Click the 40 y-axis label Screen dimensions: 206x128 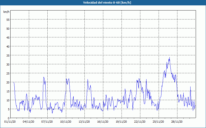point(8,47)
